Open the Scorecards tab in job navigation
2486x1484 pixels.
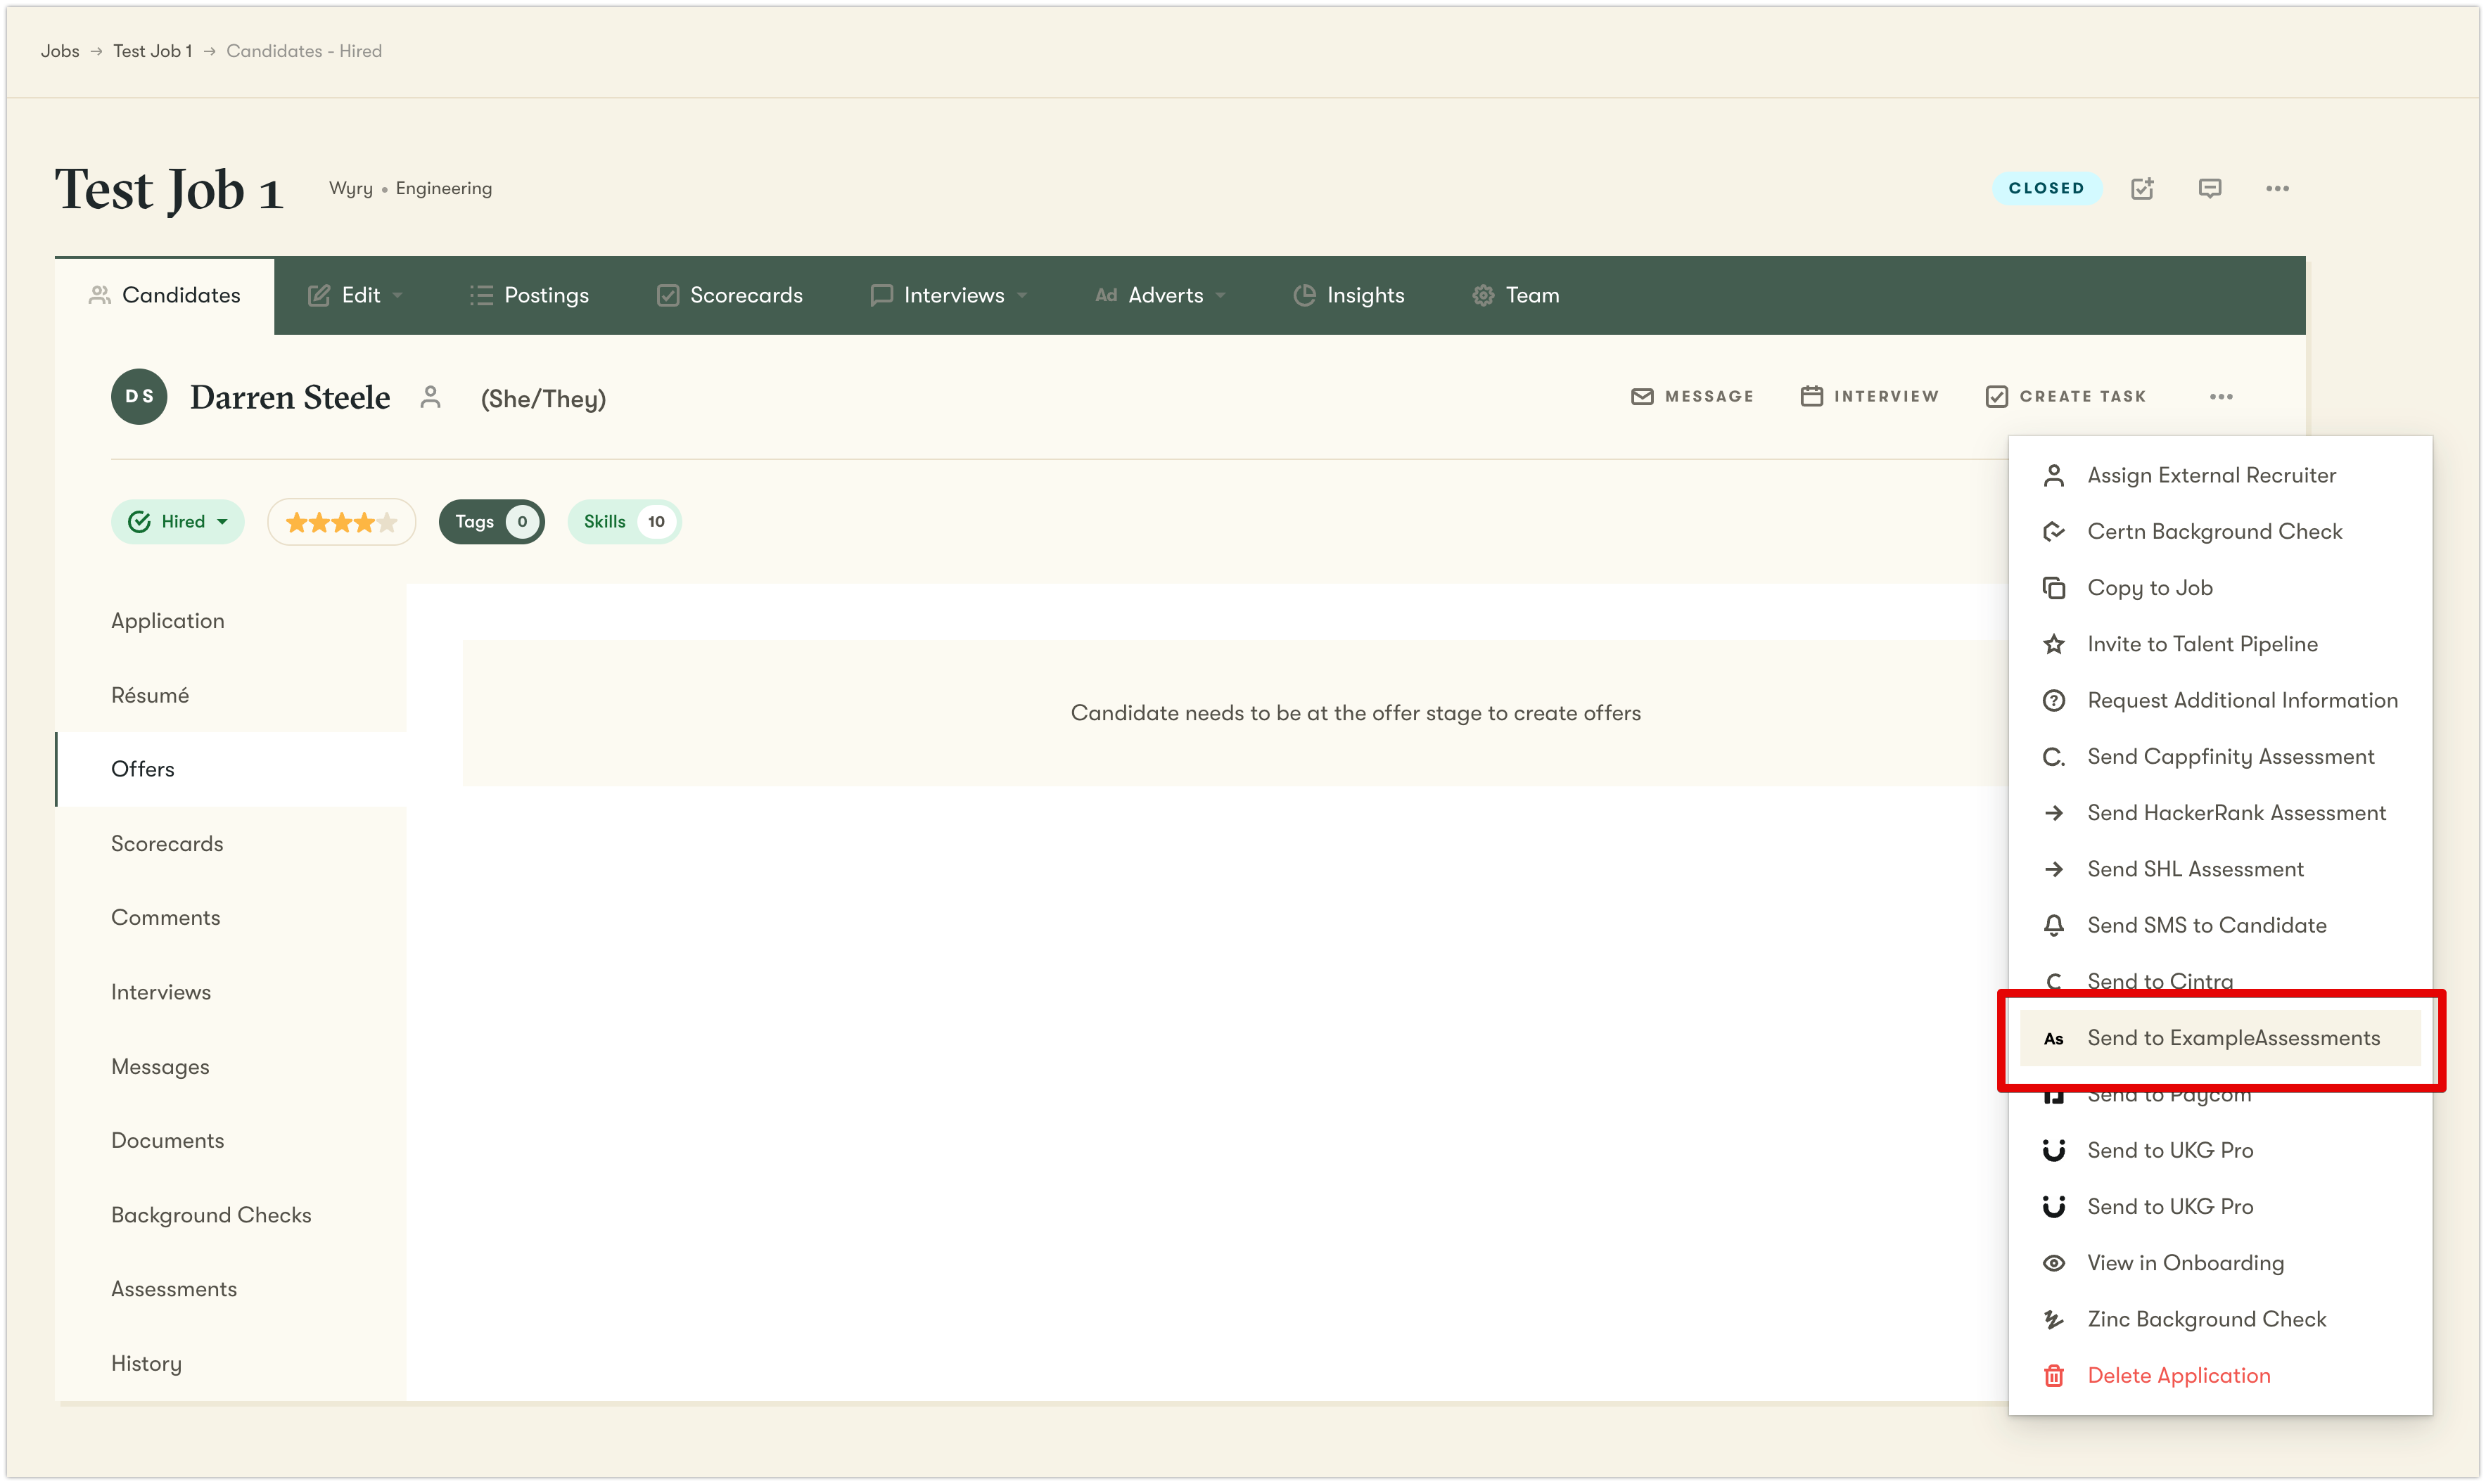(x=730, y=295)
